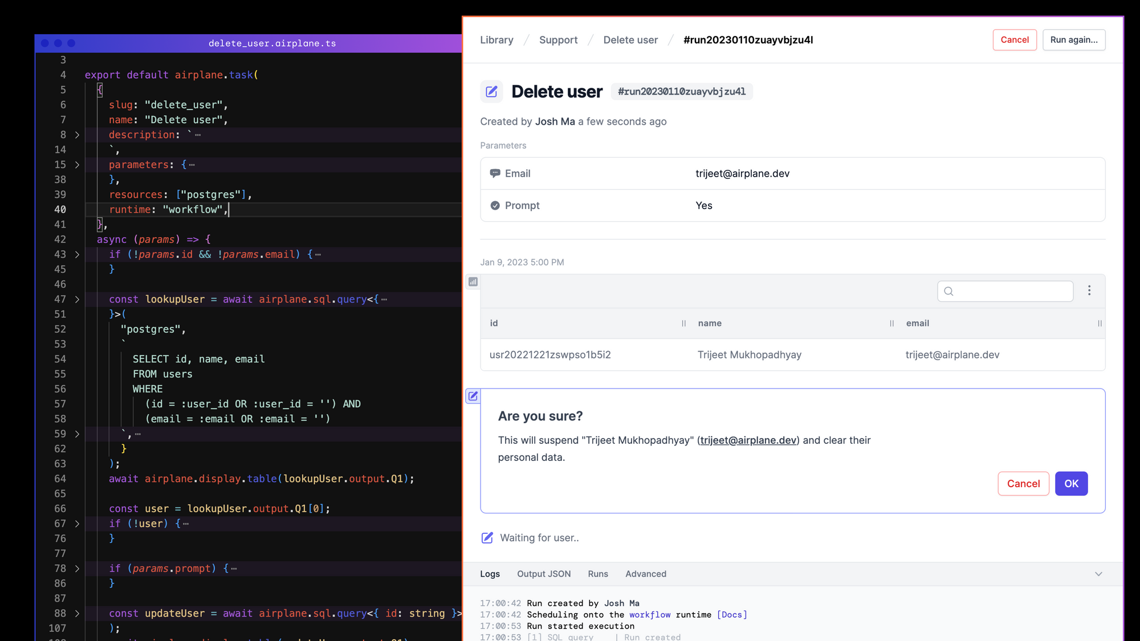Click the Email parameter speech bubble icon
This screenshot has height=641, width=1140.
point(495,173)
